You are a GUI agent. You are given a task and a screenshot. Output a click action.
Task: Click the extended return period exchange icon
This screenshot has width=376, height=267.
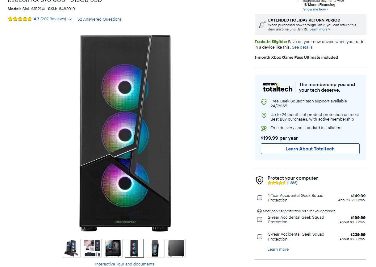pyautogui.click(x=262, y=25)
